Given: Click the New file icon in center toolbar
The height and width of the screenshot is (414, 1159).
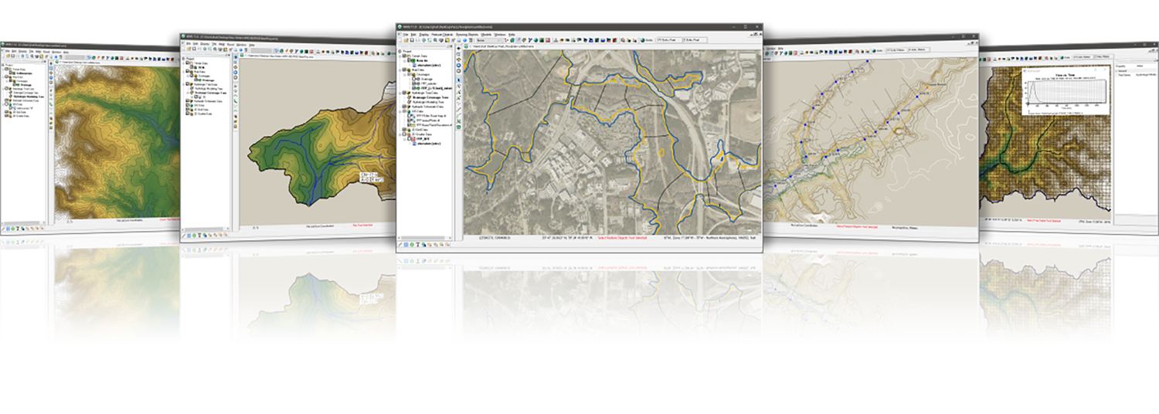Looking at the screenshot, I should point(399,40).
